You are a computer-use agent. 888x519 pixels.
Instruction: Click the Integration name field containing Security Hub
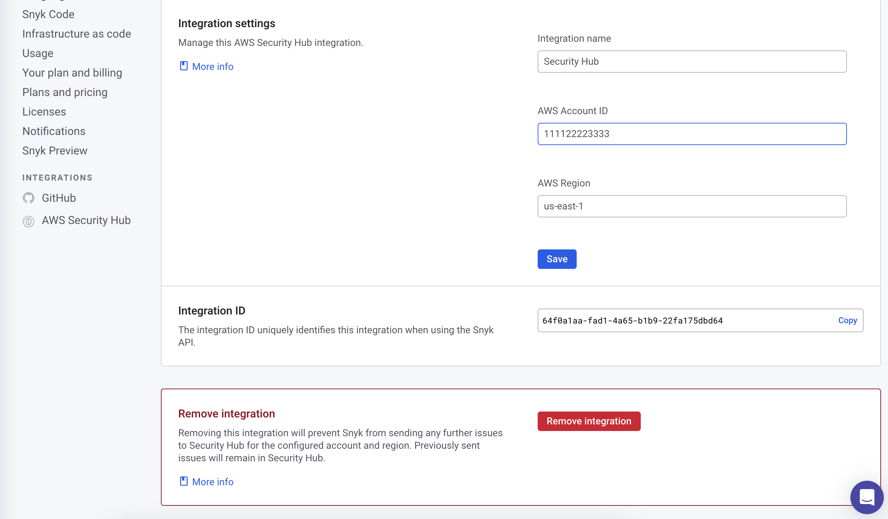[692, 61]
